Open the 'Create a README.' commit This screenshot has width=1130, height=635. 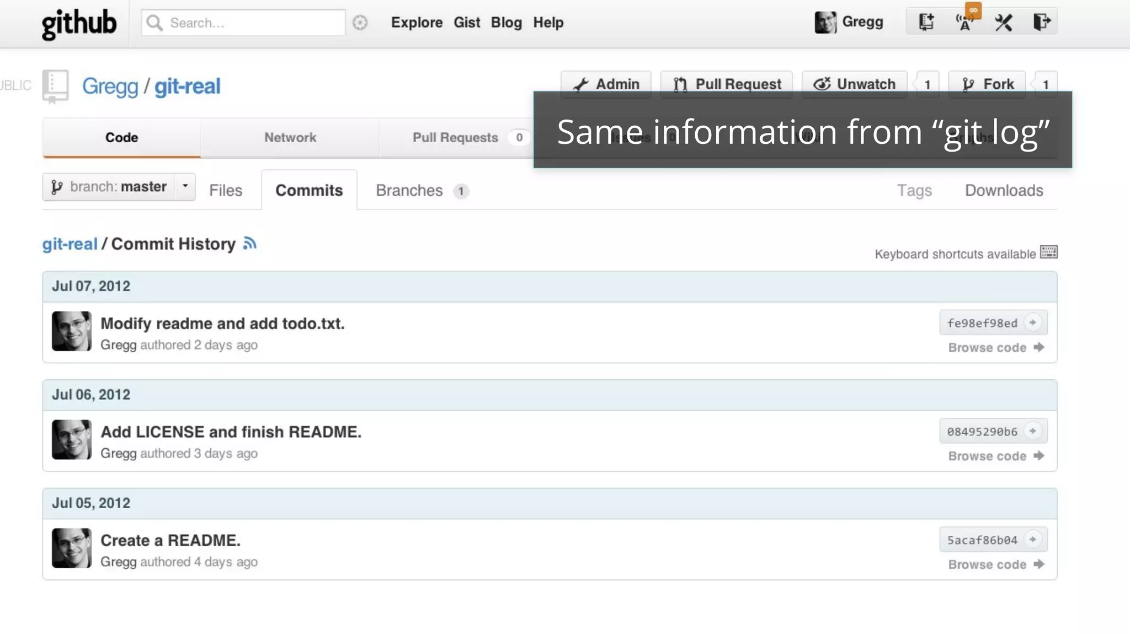[170, 540]
